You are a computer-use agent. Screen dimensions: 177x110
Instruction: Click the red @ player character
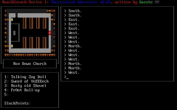[50, 33]
